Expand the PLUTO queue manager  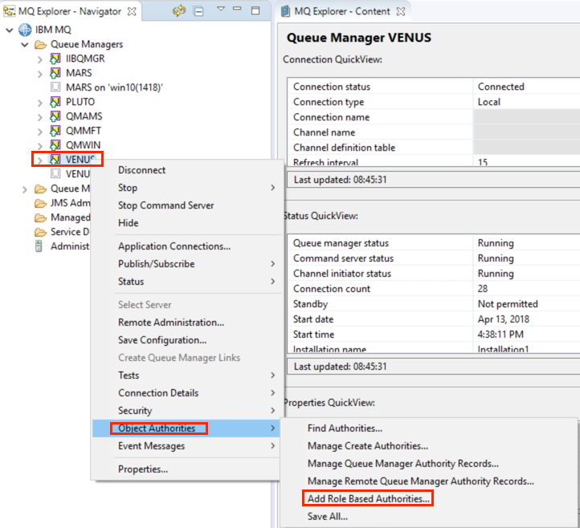click(40, 103)
